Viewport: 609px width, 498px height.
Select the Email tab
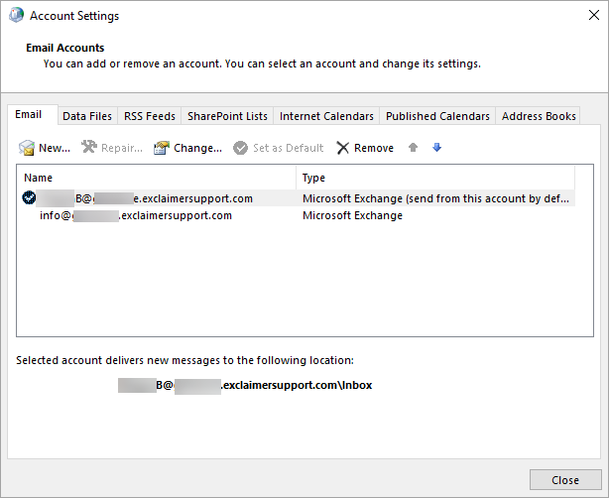click(x=29, y=115)
